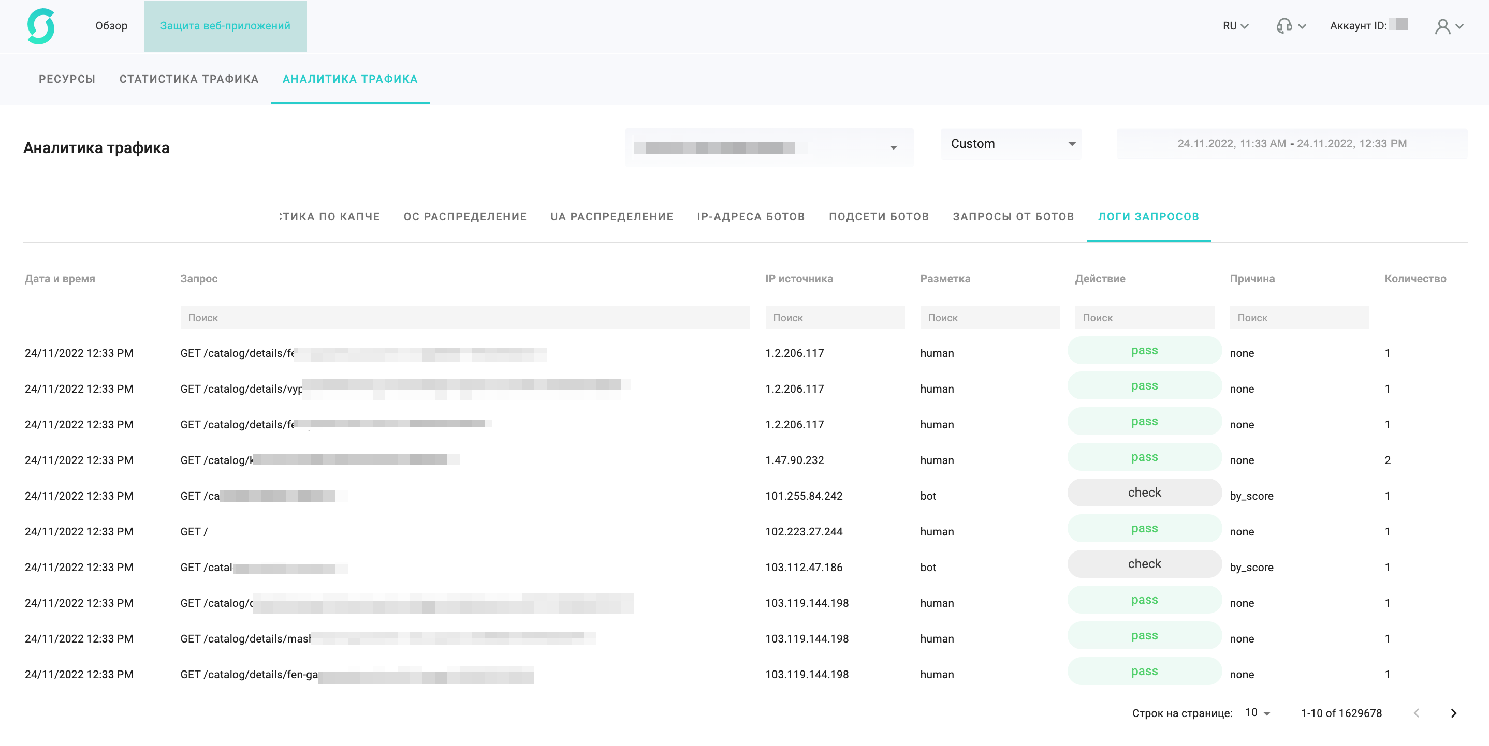Screen dimensions: 1489x746
Task: Go to the Обзор menu item
Action: [111, 26]
